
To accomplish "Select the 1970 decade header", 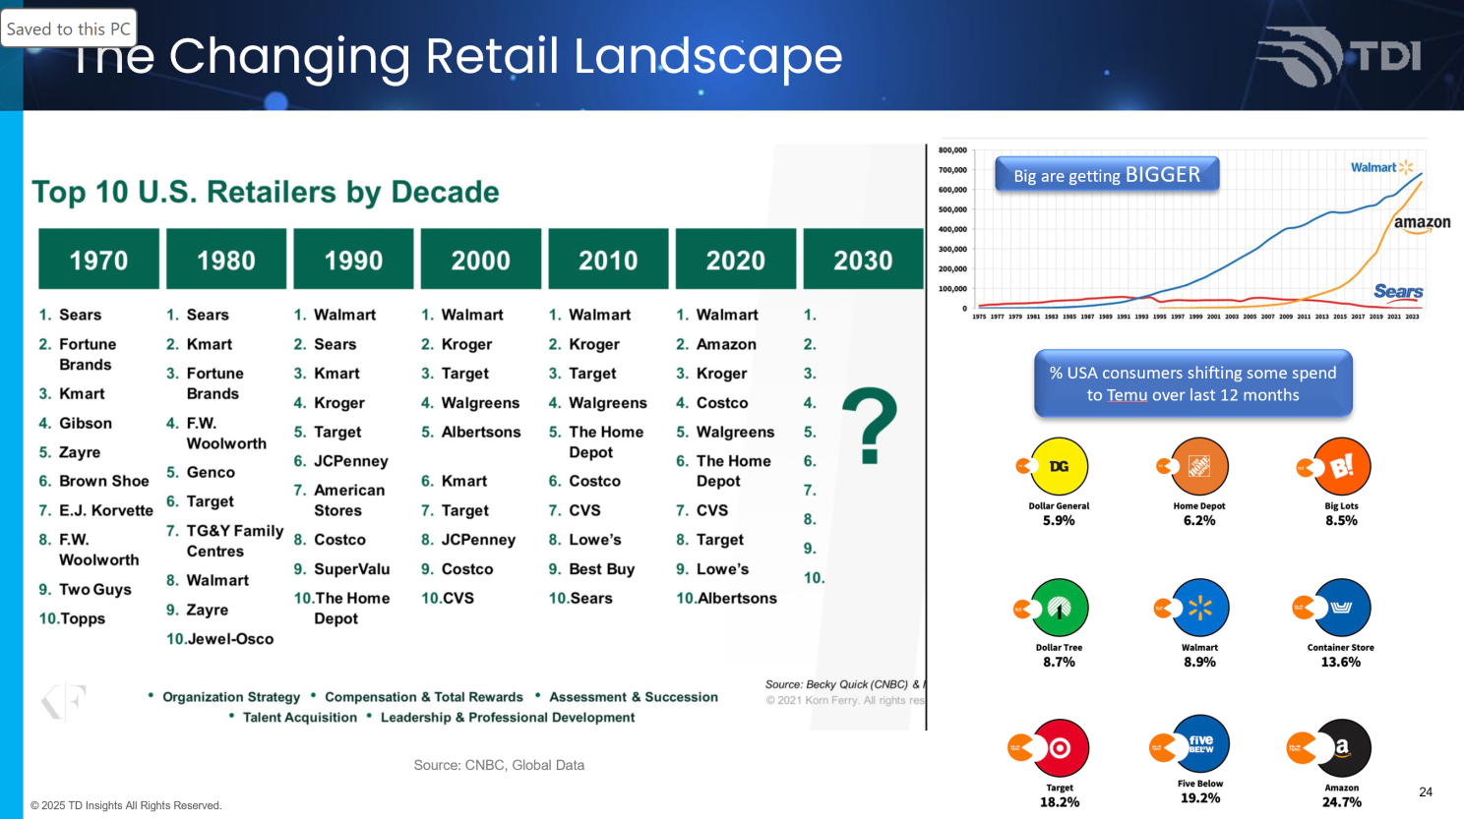I will (98, 260).
